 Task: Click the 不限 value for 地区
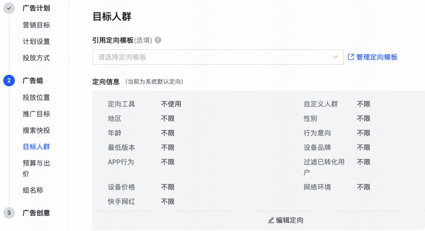point(168,119)
